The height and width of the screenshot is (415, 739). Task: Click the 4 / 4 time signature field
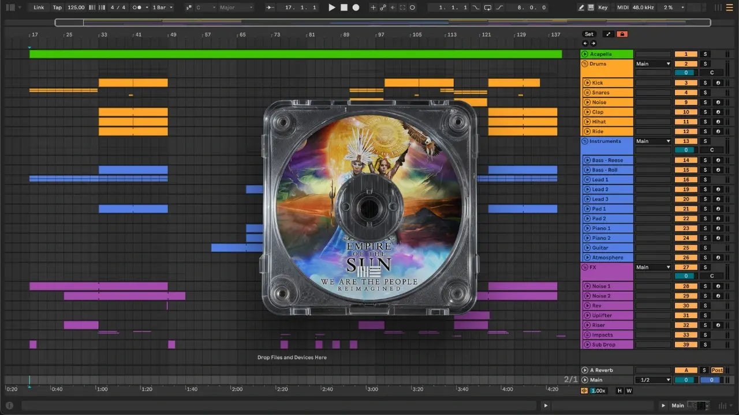[x=118, y=7]
